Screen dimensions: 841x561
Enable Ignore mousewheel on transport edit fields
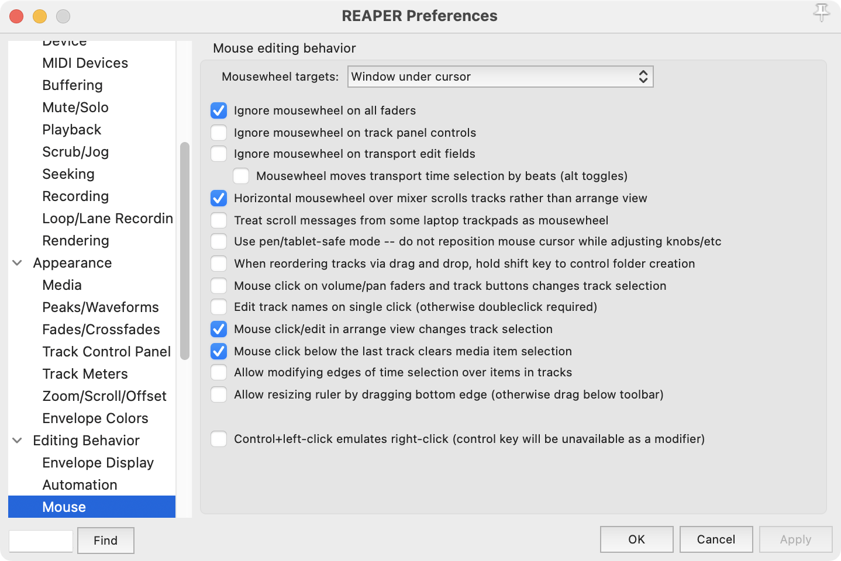point(219,154)
